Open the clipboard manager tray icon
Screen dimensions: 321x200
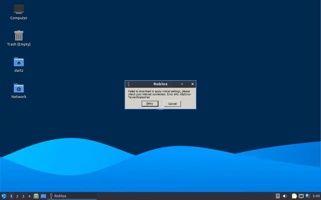click(x=294, y=196)
